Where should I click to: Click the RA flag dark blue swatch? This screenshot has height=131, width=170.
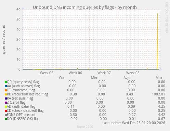6,99
